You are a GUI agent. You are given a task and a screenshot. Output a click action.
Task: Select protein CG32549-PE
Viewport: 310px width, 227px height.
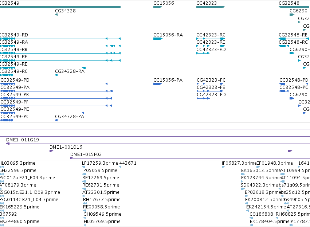42,113
